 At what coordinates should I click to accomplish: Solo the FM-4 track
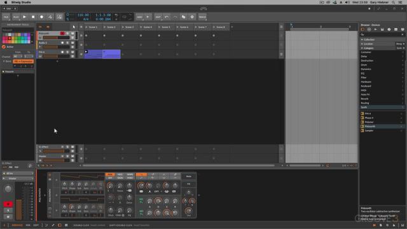pyautogui.click(x=67, y=52)
